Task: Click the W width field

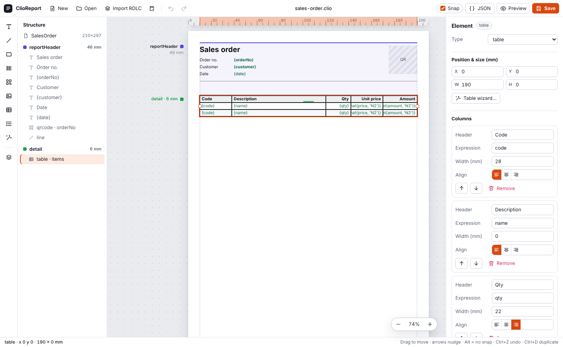Action: point(477,85)
